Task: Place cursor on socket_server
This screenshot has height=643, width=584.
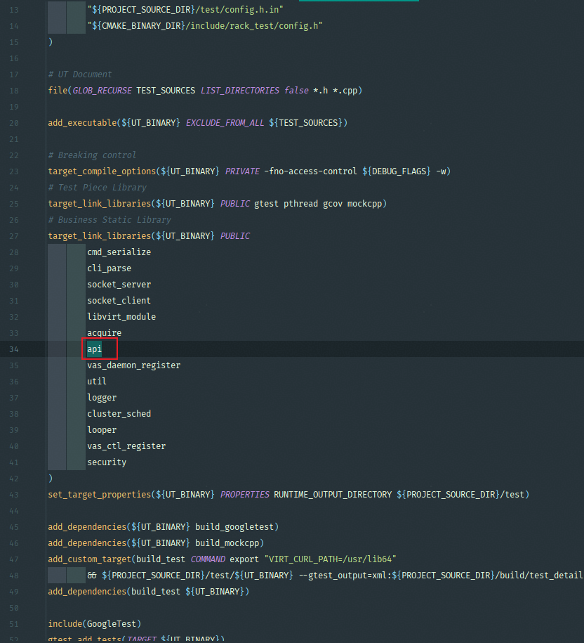Action: click(119, 285)
